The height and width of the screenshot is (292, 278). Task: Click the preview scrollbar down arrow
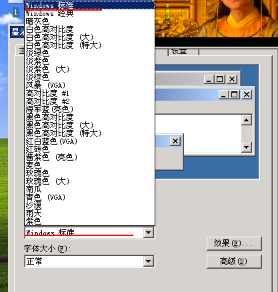(247, 147)
